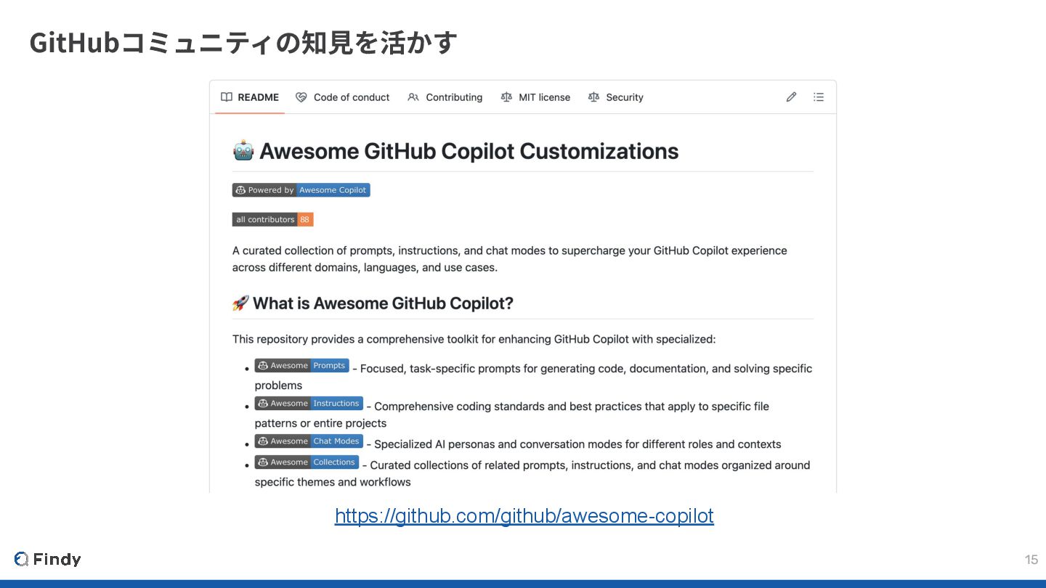This screenshot has width=1046, height=588.
Task: Open the outline list icon
Action: point(819,97)
